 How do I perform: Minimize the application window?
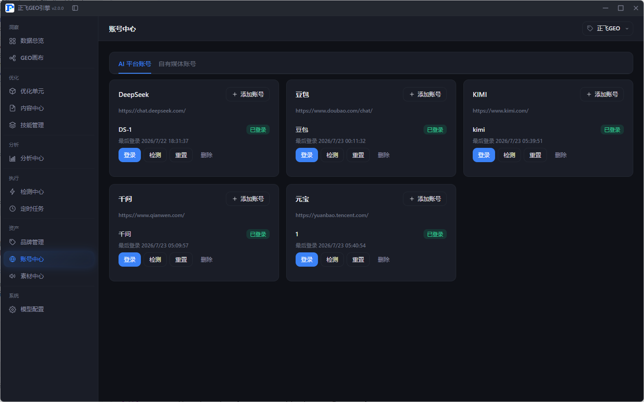click(606, 8)
